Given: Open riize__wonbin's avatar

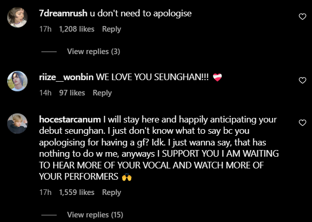Looking at the screenshot, I should [x=17, y=81].
